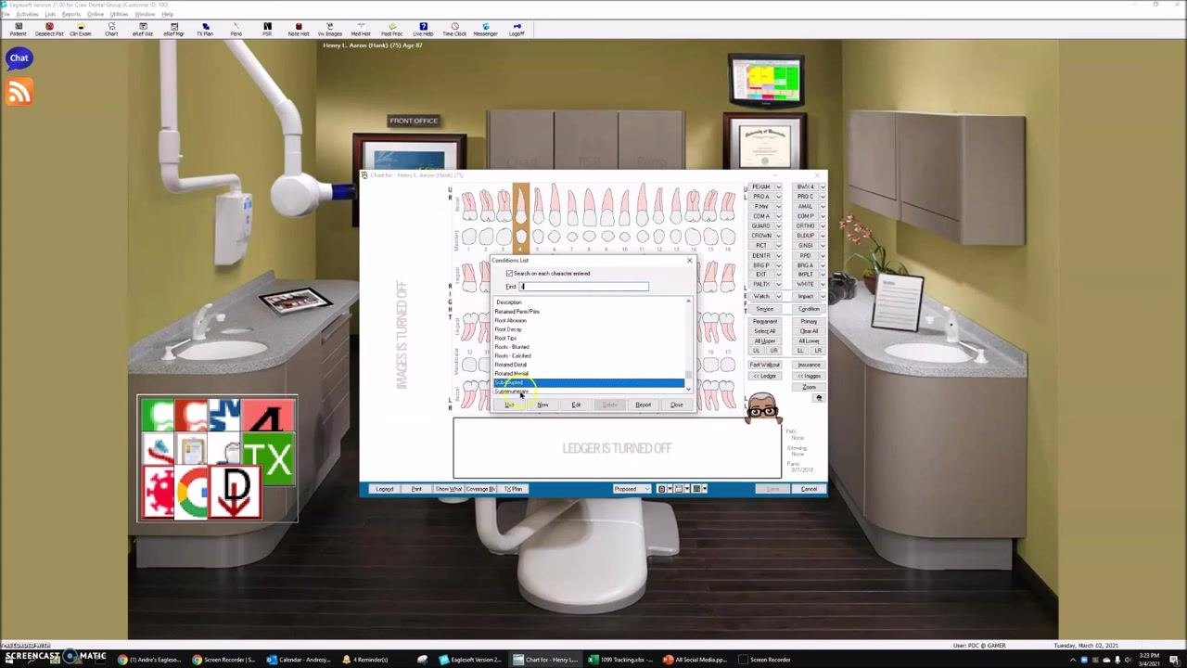Click the small icon below Zoom button
This screenshot has width=1187, height=668.
point(819,398)
